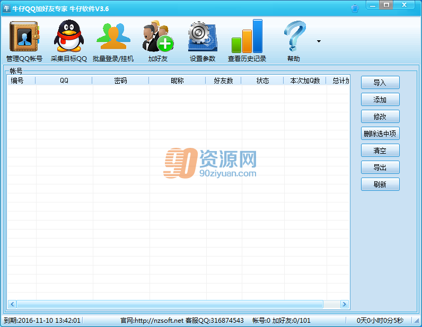The height and width of the screenshot is (327, 422).
Task: Click the horizontal scrollbar left arrow
Action: (x=12, y=304)
